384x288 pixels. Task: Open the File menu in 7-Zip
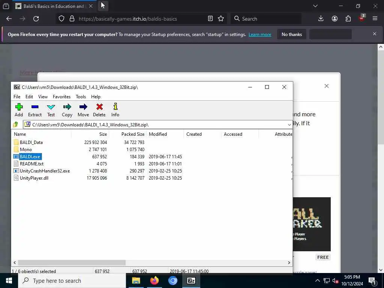[x=17, y=97]
